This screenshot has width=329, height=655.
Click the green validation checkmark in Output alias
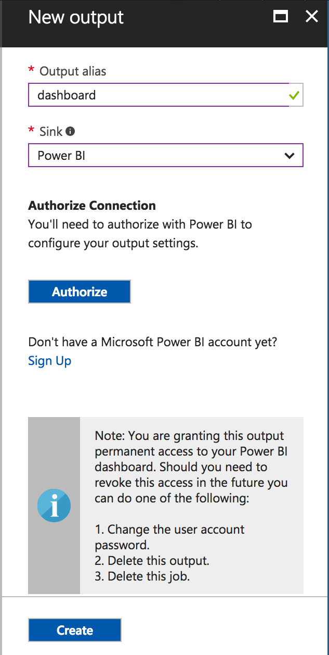295,95
